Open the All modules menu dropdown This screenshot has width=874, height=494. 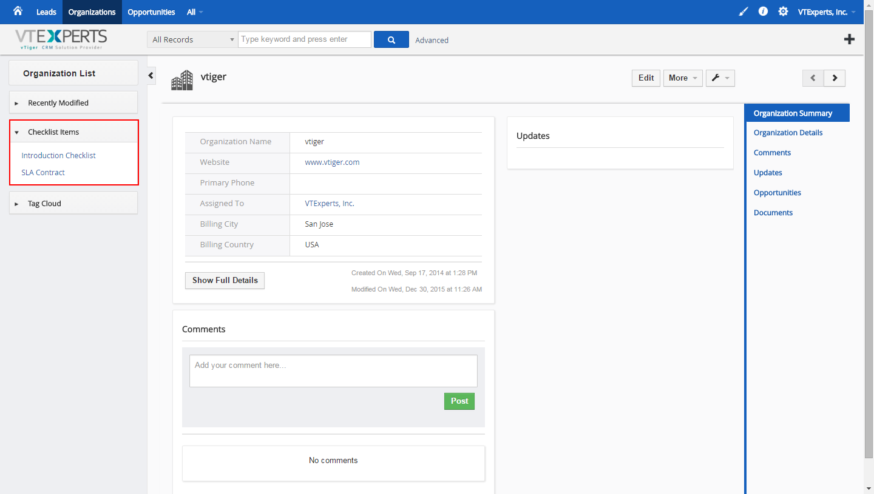tap(195, 12)
